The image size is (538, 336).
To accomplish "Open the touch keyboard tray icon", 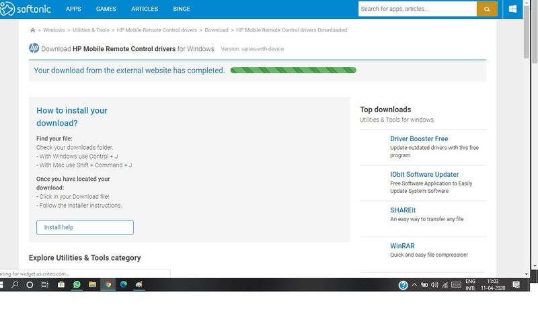I will (x=457, y=285).
